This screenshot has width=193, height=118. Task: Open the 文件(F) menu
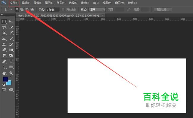tap(14, 3)
